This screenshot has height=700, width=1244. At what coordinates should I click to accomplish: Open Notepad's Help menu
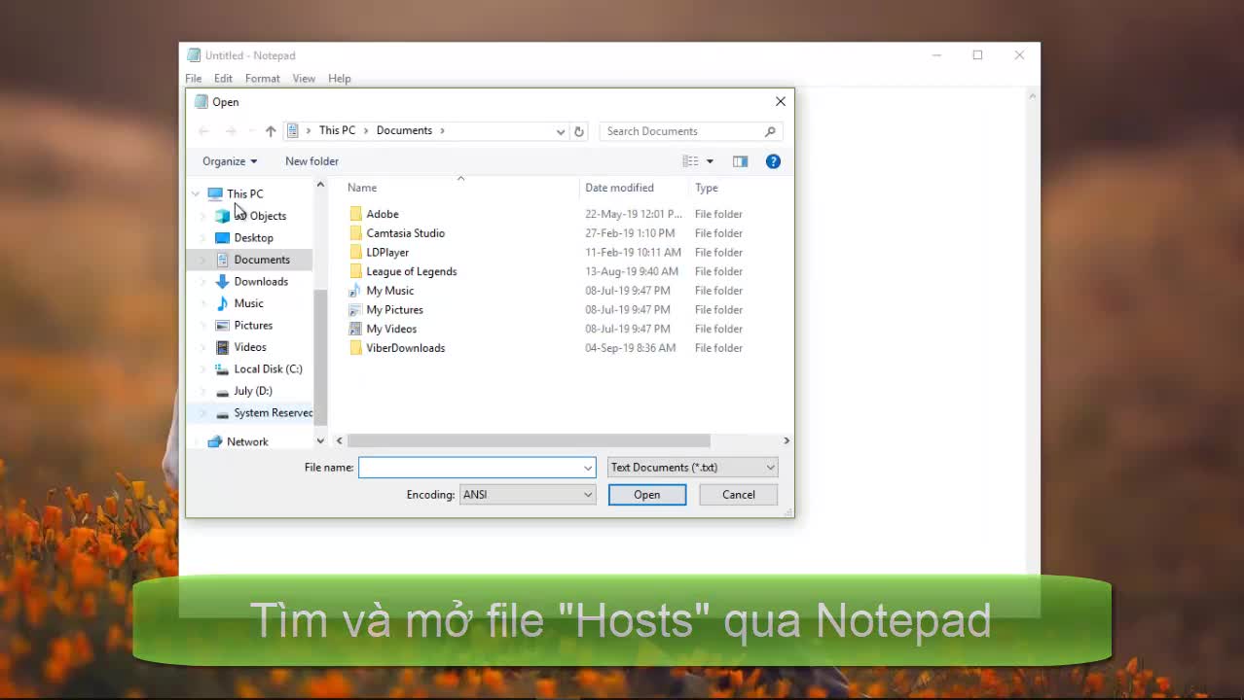tap(339, 79)
